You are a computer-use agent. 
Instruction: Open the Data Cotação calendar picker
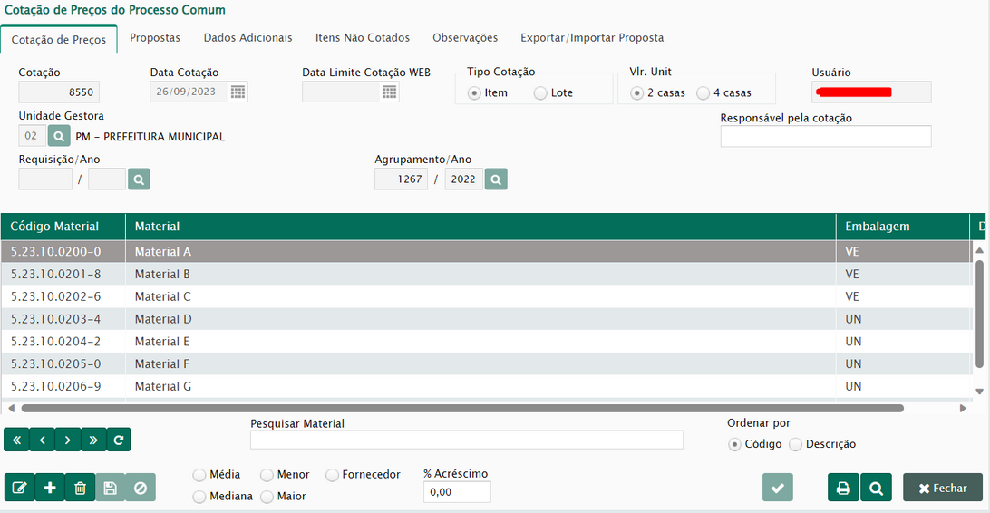point(238,92)
